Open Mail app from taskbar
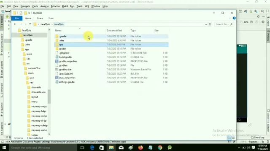The image size is (270, 151). [121, 148]
